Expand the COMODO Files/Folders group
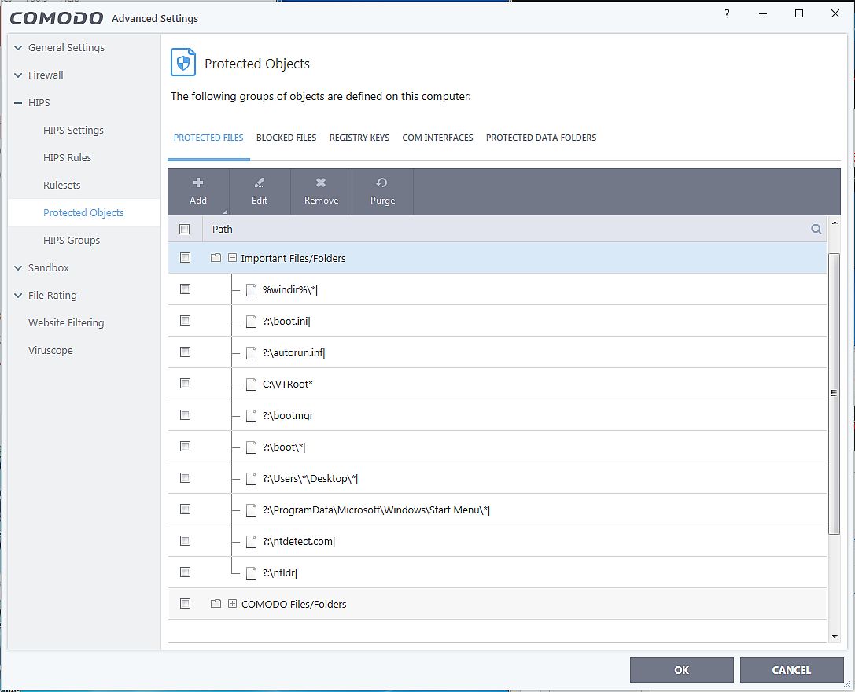 coord(232,604)
